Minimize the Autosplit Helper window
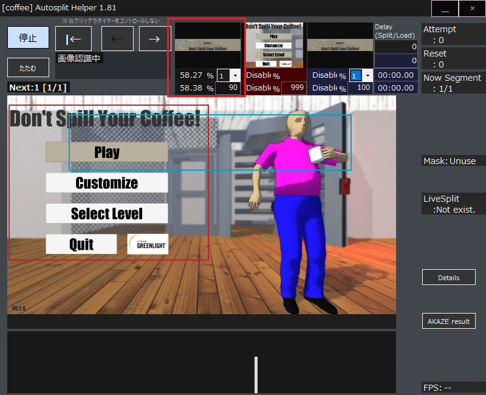The image size is (486, 395). [445, 9]
